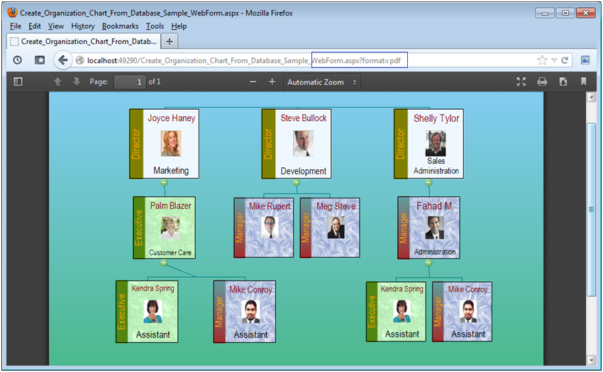Screen dimensions: 603x372
Task: Bookmark this page with the star icon
Action: (x=543, y=60)
